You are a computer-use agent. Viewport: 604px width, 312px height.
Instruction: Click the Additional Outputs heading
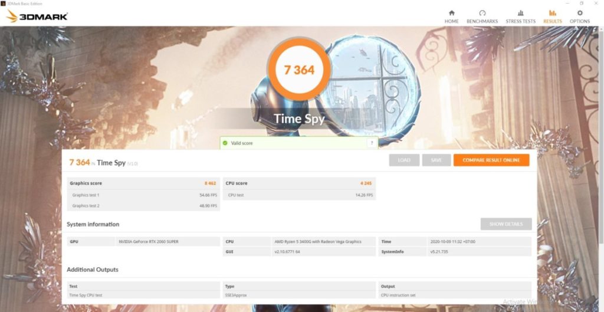pyautogui.click(x=93, y=270)
